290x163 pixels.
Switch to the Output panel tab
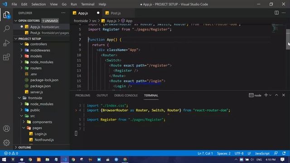102,96
